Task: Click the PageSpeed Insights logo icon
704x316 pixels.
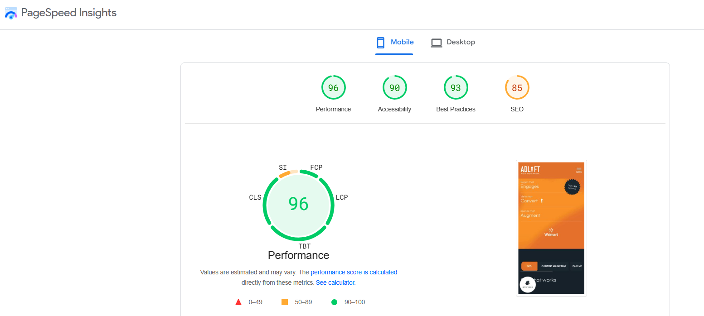Action: [11, 13]
